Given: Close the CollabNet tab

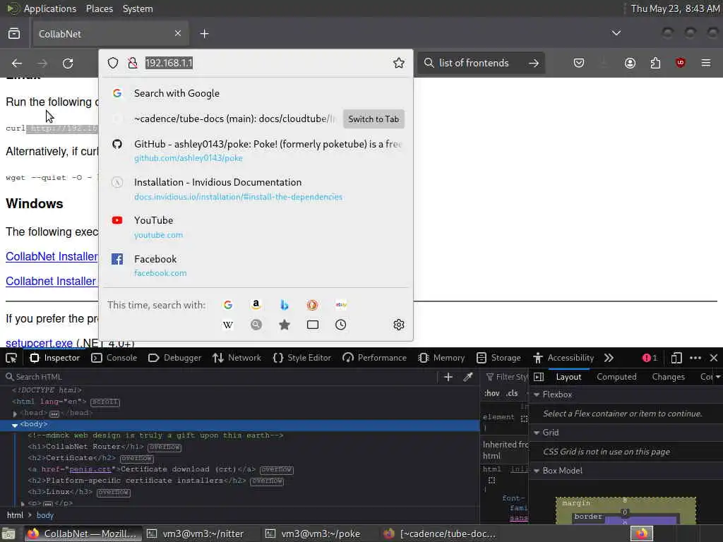Looking at the screenshot, I should (x=178, y=33).
